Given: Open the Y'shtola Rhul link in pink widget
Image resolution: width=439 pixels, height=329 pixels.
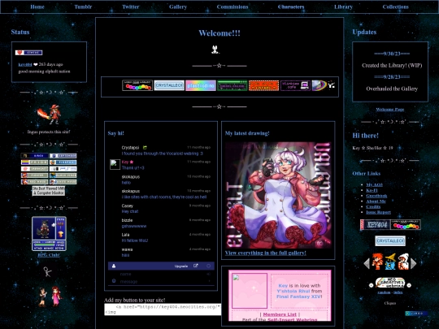Looking at the screenshot, I should (293, 292).
